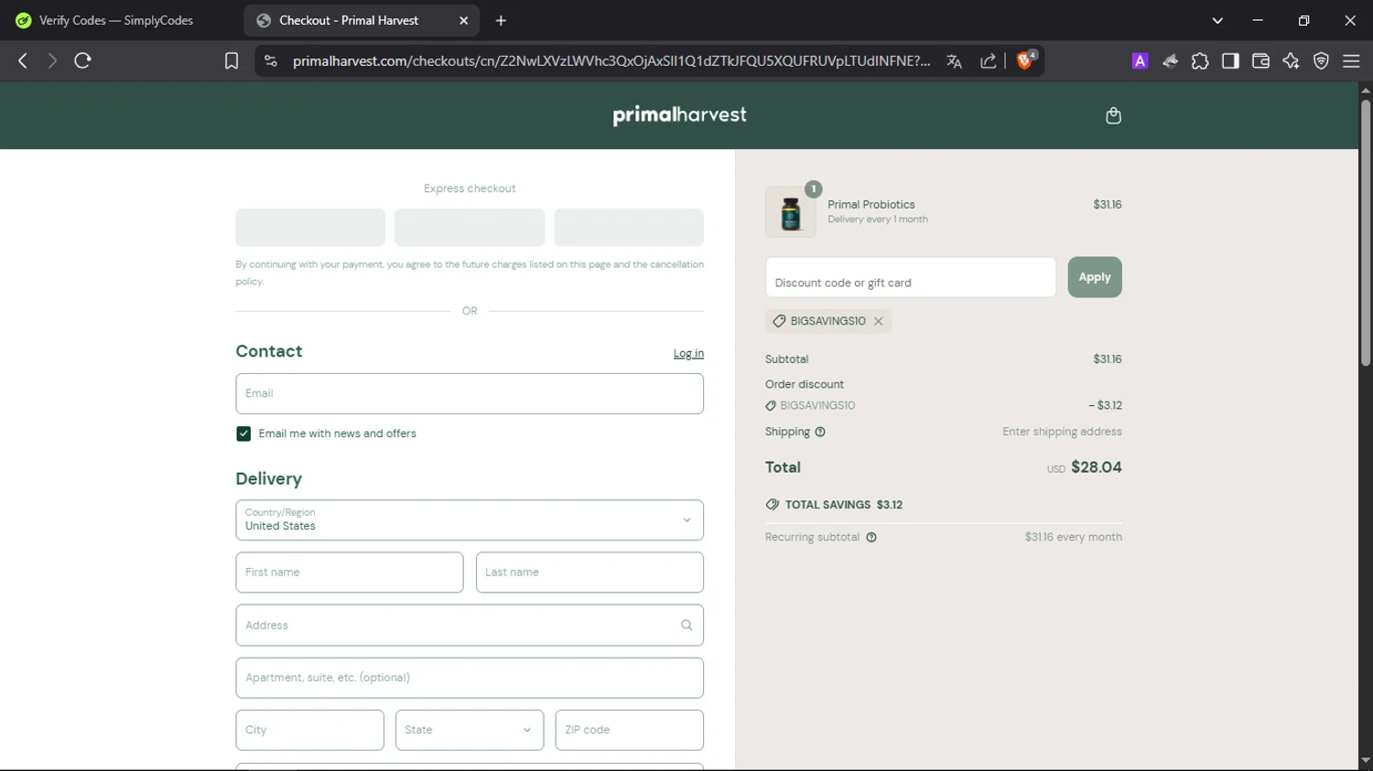The height and width of the screenshot is (771, 1373).
Task: Toggle the browser sidebar panel
Action: pos(1230,60)
